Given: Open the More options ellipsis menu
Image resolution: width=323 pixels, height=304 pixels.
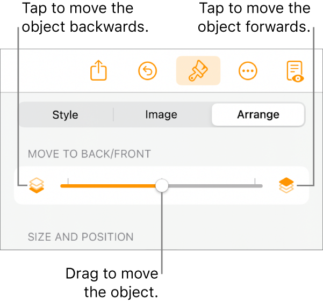Looking at the screenshot, I should point(248,70).
